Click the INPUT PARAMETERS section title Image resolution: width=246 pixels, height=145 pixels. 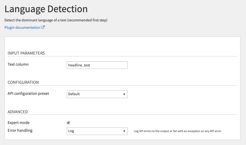tap(26, 53)
